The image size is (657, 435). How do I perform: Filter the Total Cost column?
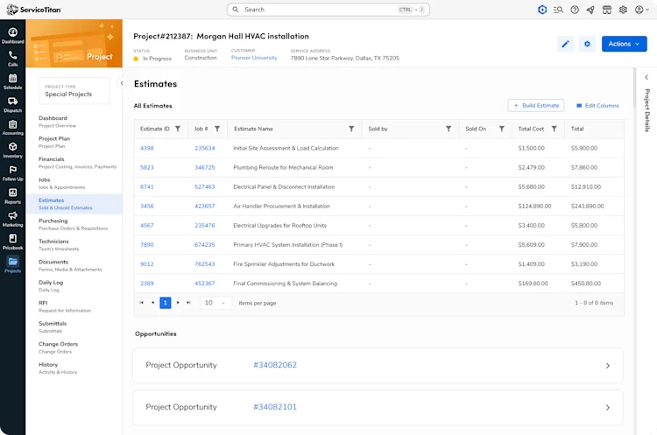pos(554,129)
